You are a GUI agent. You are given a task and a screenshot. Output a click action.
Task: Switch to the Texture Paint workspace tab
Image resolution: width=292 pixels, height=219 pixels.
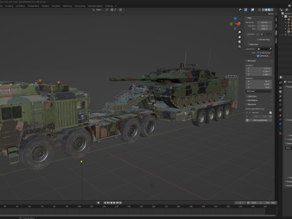[33, 6]
